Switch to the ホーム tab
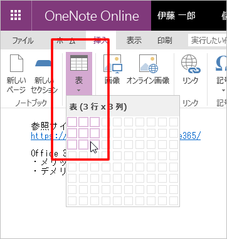Image resolution: width=227 pixels, height=239 pixels. [66, 41]
